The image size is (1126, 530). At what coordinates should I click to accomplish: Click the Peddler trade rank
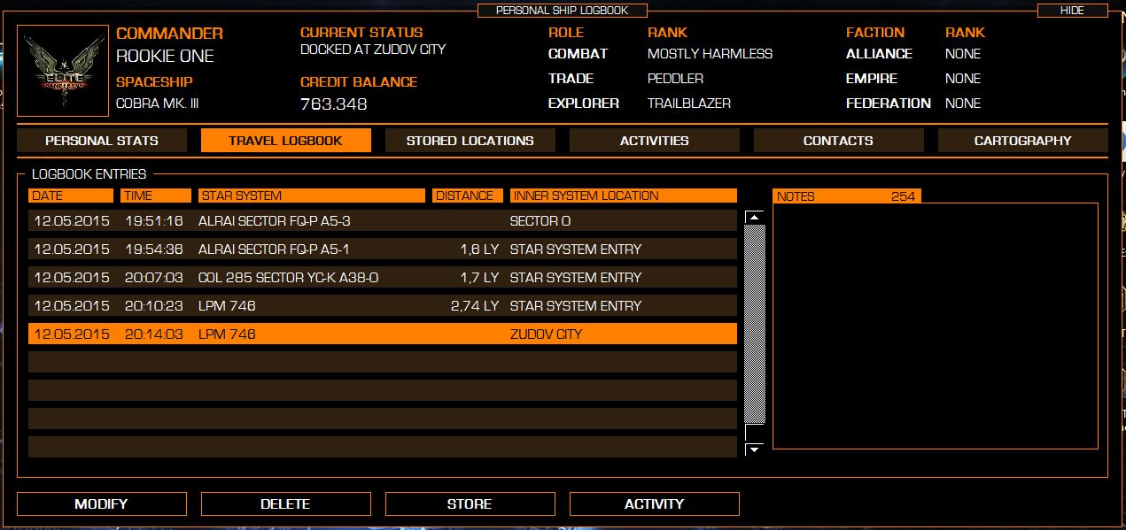tap(676, 79)
